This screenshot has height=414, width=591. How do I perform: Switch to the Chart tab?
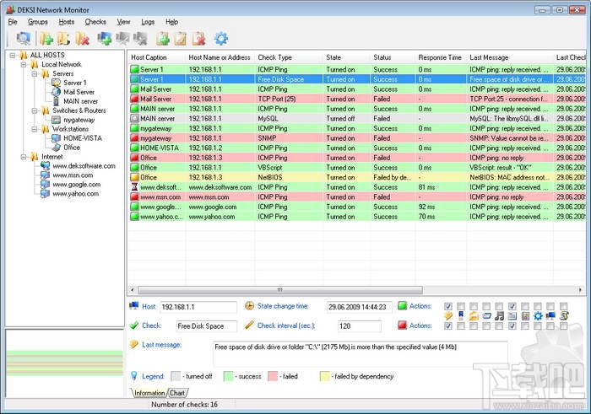tap(177, 393)
